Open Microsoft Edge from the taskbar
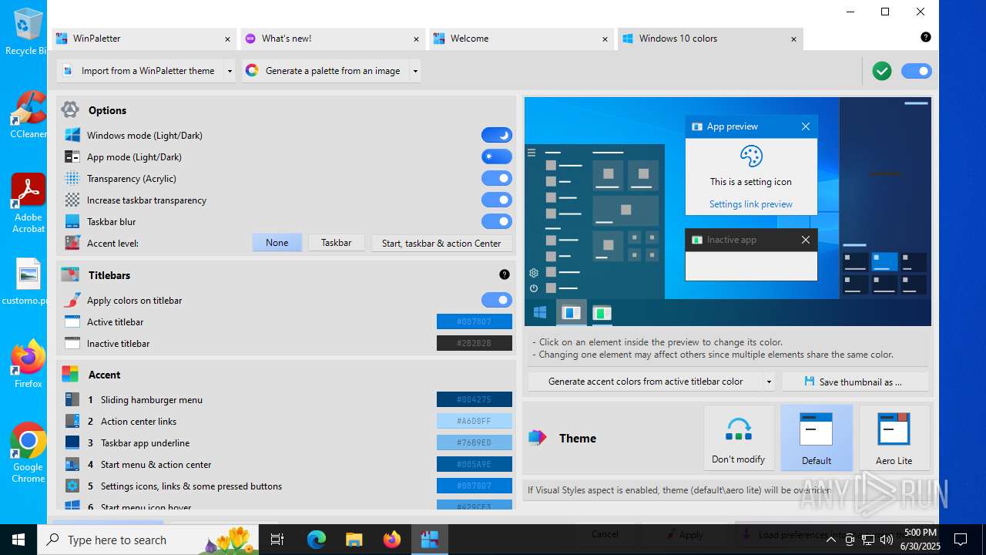 pyautogui.click(x=317, y=540)
